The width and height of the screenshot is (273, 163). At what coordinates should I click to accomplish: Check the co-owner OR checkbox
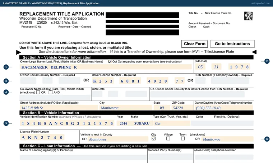click(38, 92)
